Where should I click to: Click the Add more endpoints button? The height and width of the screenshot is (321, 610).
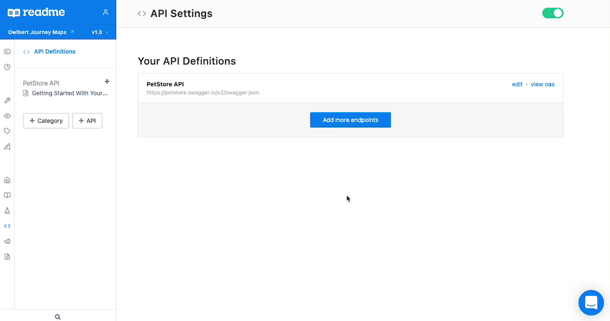pos(351,120)
